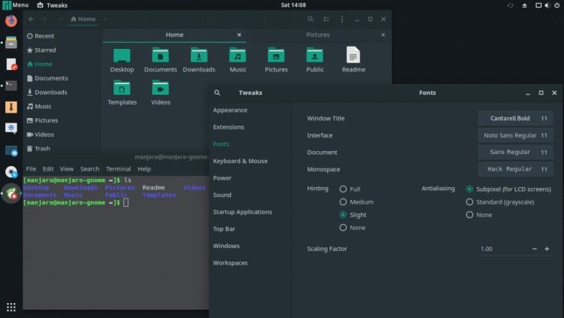Click the eject icon in top bar
The height and width of the screenshot is (318, 564).
(524, 5)
